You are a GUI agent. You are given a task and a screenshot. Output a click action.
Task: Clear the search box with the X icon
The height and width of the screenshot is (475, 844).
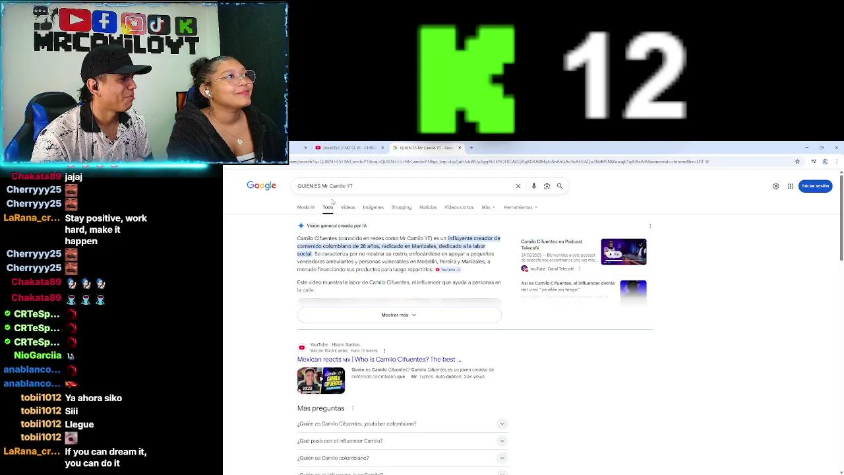coord(518,186)
